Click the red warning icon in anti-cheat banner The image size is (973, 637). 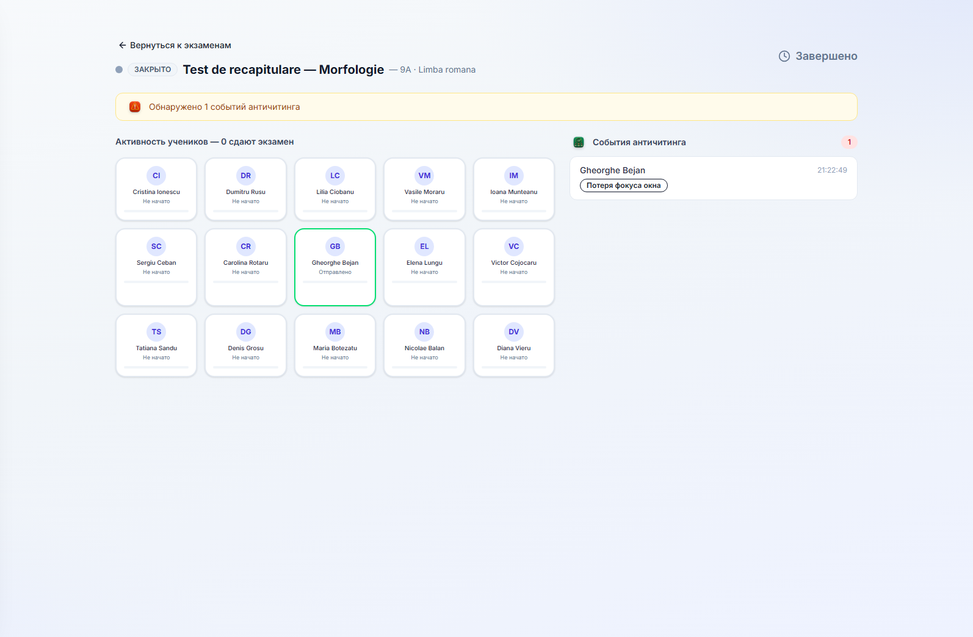(x=135, y=107)
